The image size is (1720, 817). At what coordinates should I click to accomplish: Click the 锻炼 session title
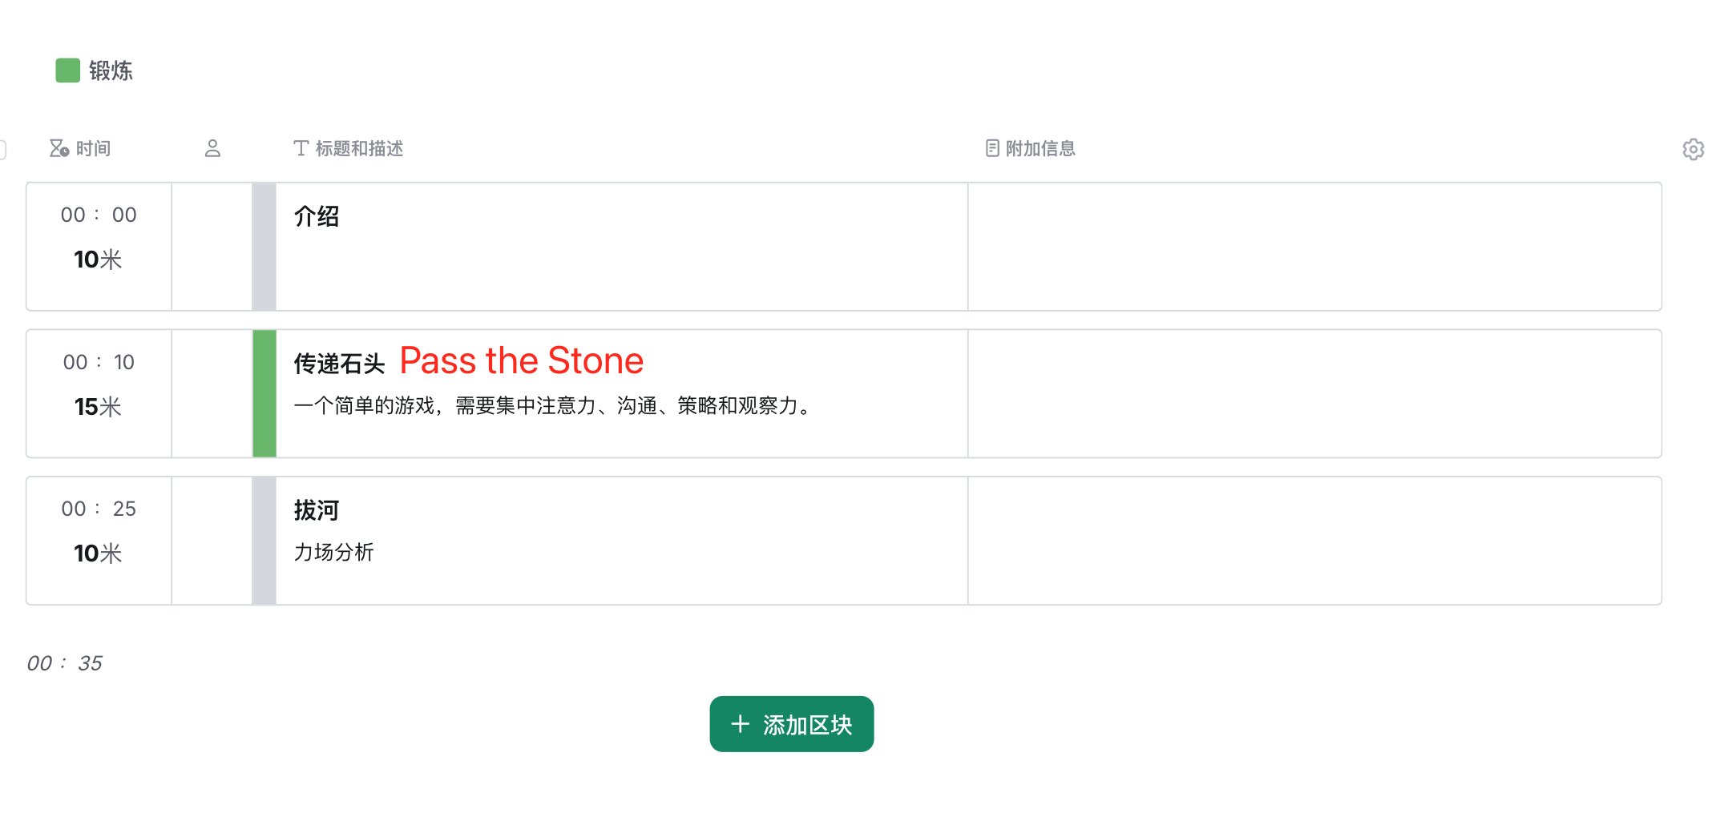click(111, 70)
